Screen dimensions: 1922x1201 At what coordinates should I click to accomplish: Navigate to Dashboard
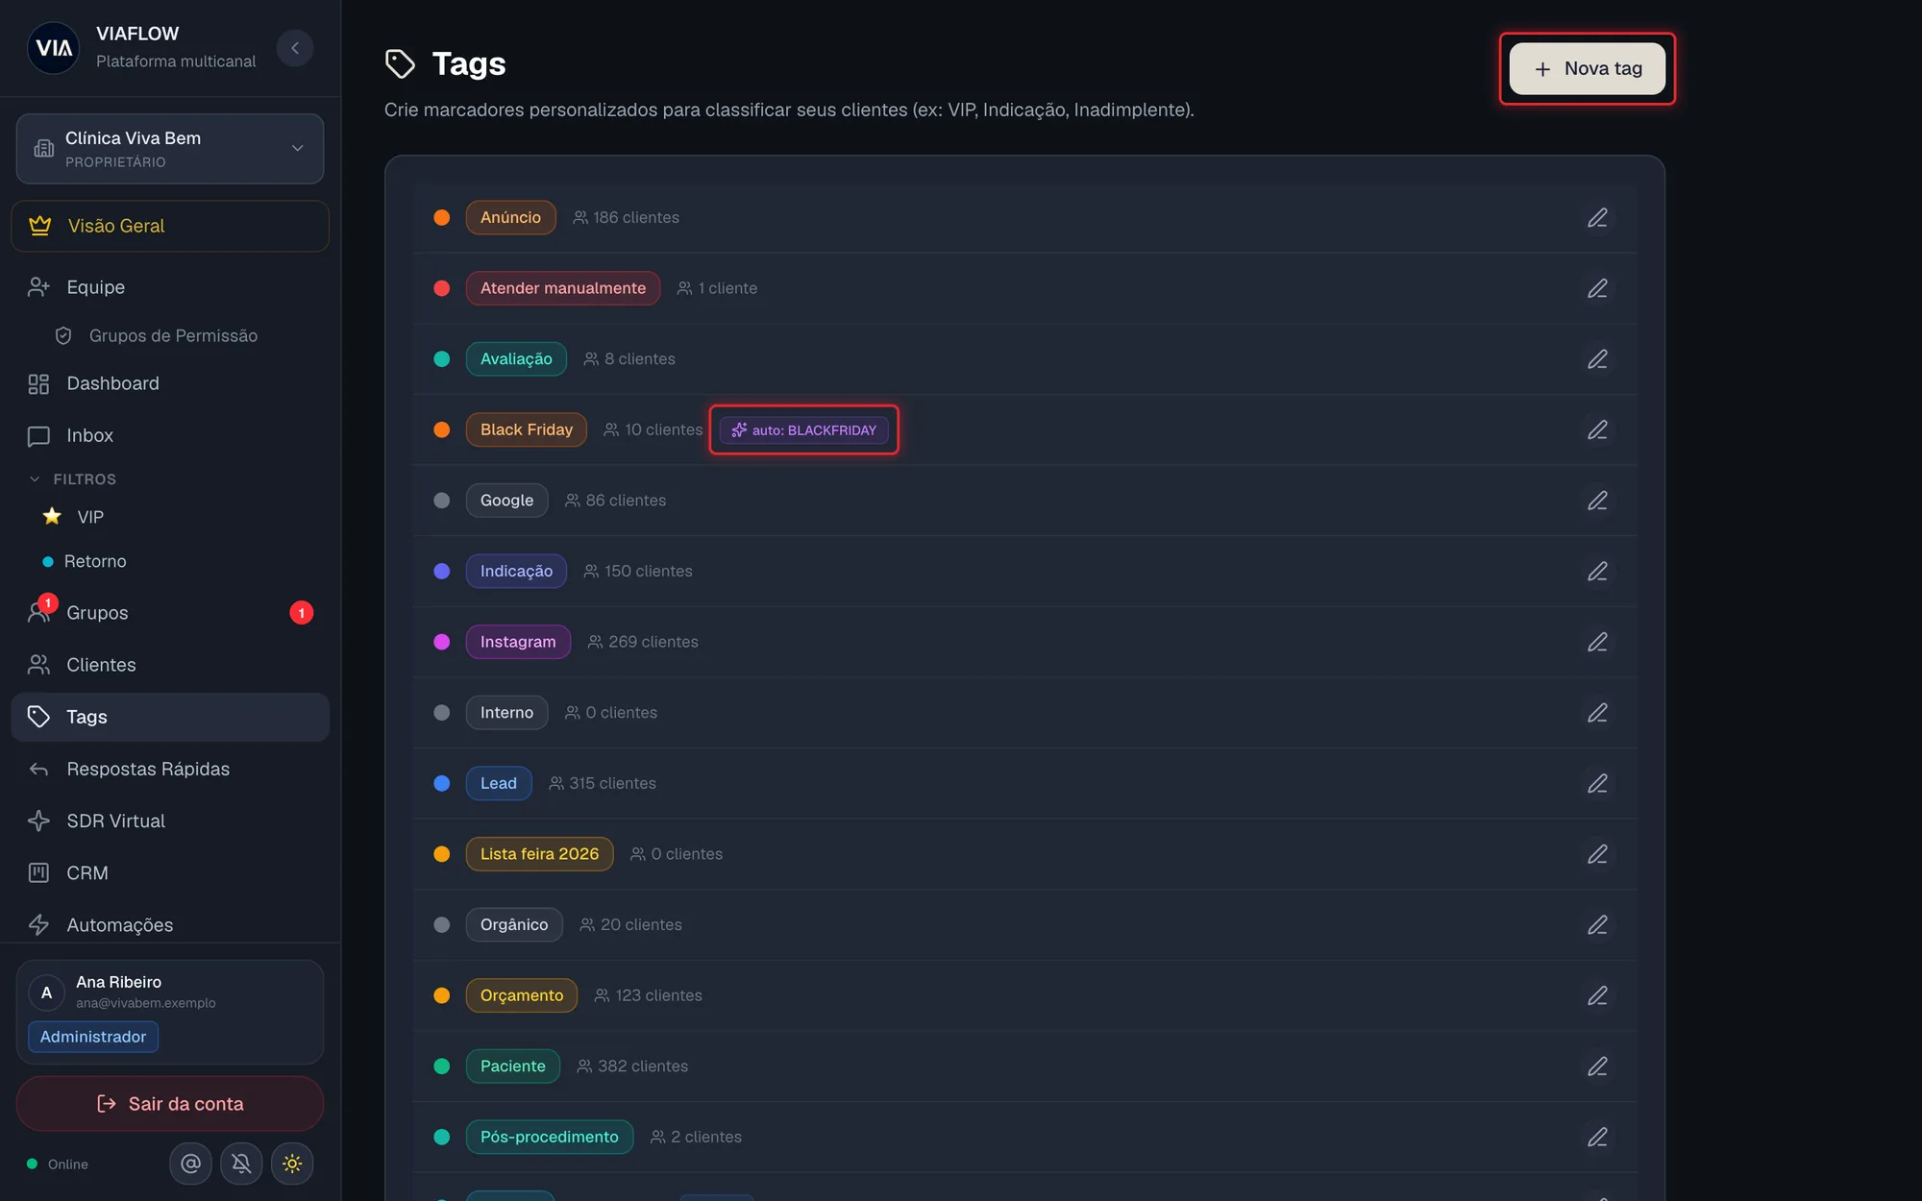point(170,383)
